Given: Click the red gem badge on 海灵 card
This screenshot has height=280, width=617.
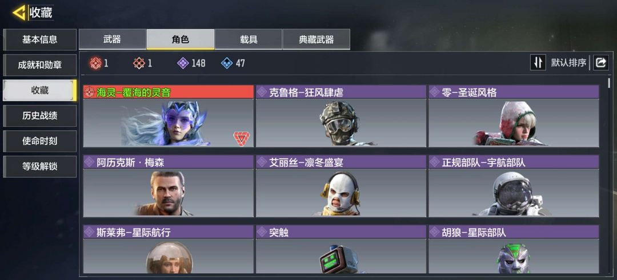Looking at the screenshot, I should click(241, 138).
